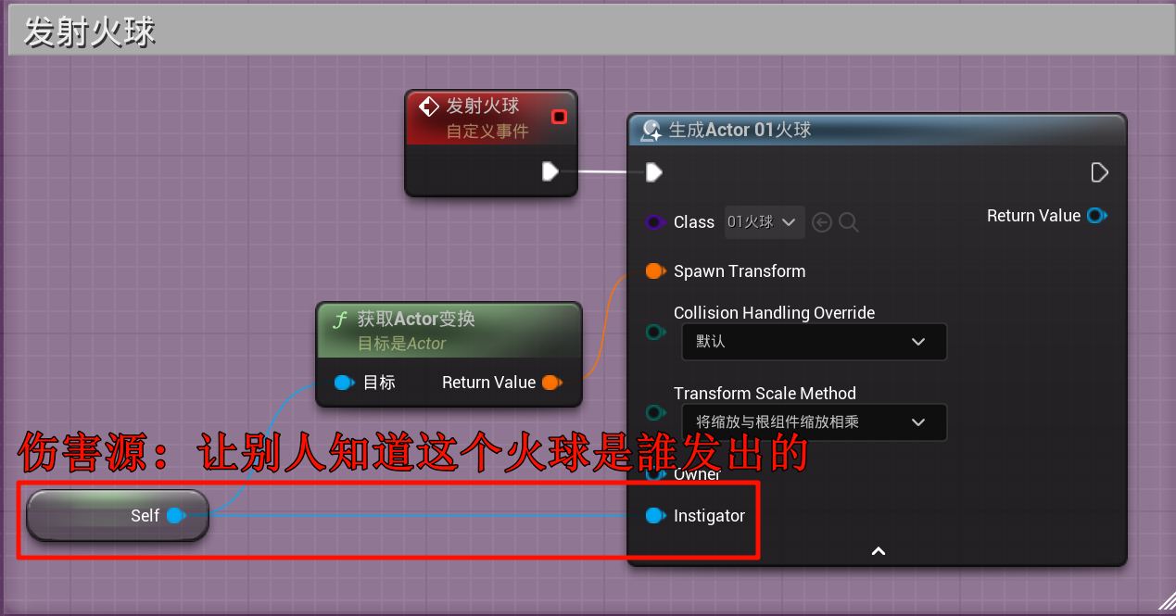
Task: Click the exec input pin of 生成Actor node
Action: [654, 172]
